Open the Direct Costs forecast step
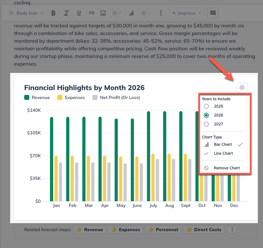This screenshot has width=263, height=248. coord(204,230)
